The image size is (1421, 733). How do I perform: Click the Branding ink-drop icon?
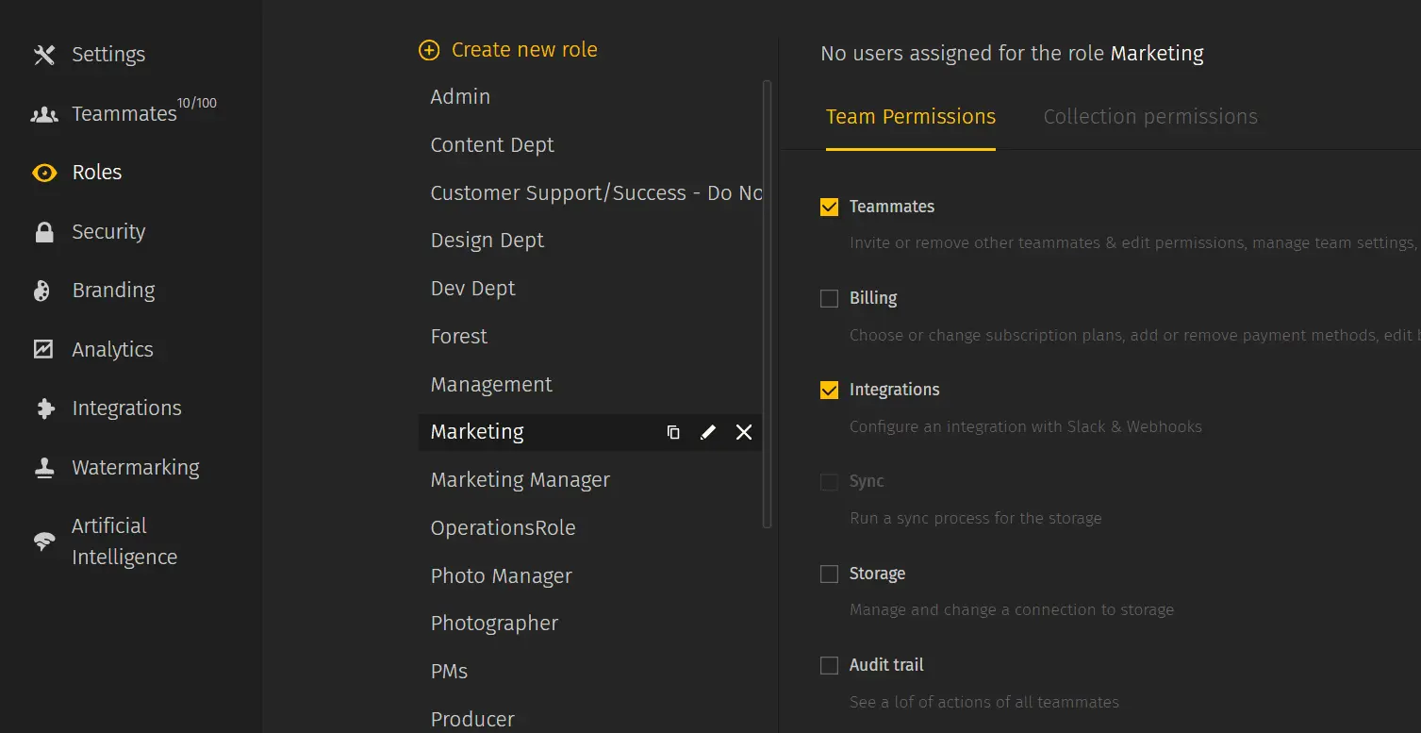click(43, 290)
